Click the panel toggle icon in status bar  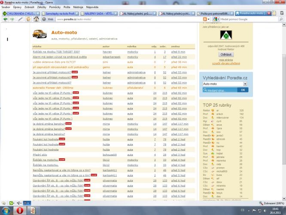click(x=3, y=203)
